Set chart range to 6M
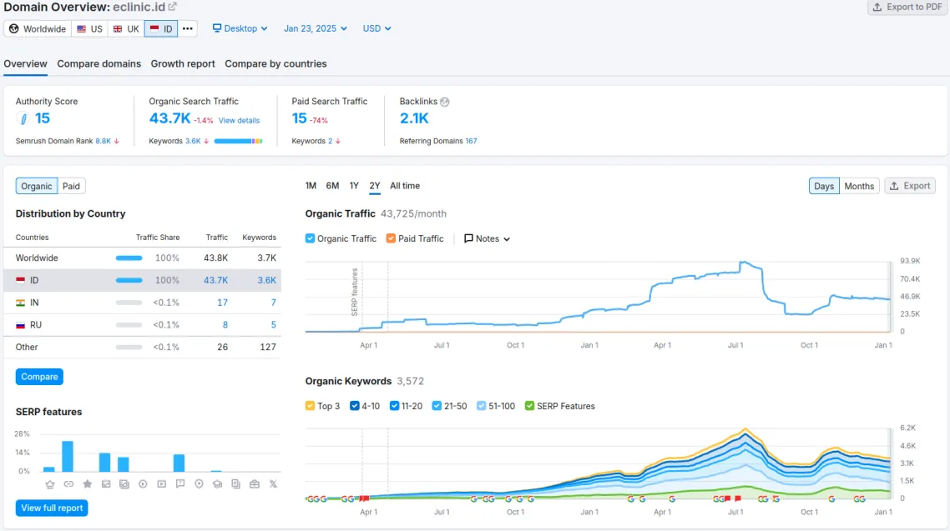 (x=332, y=186)
